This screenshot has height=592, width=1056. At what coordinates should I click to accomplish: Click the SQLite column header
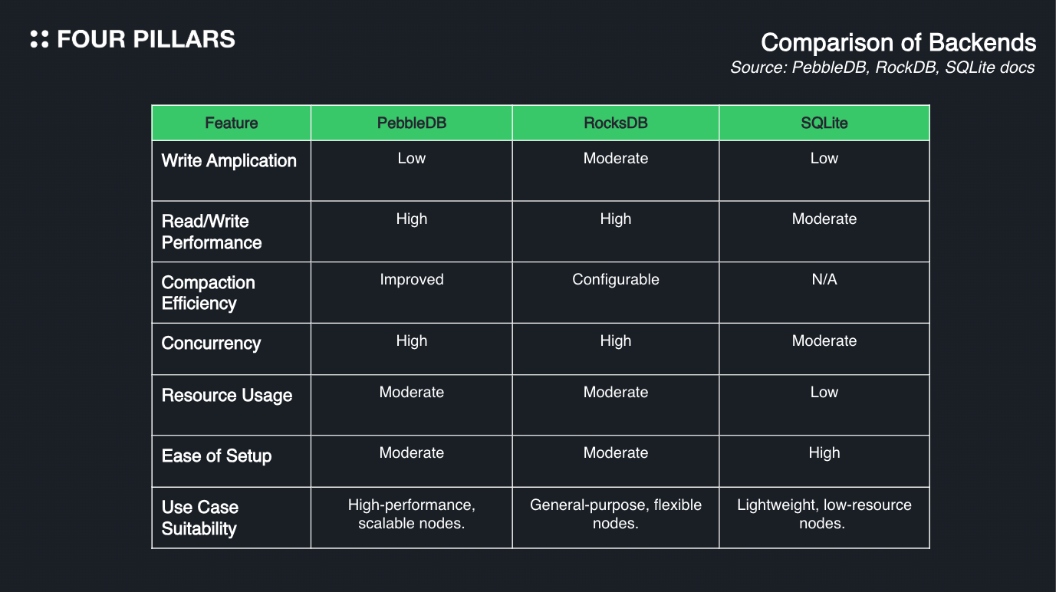tap(824, 123)
